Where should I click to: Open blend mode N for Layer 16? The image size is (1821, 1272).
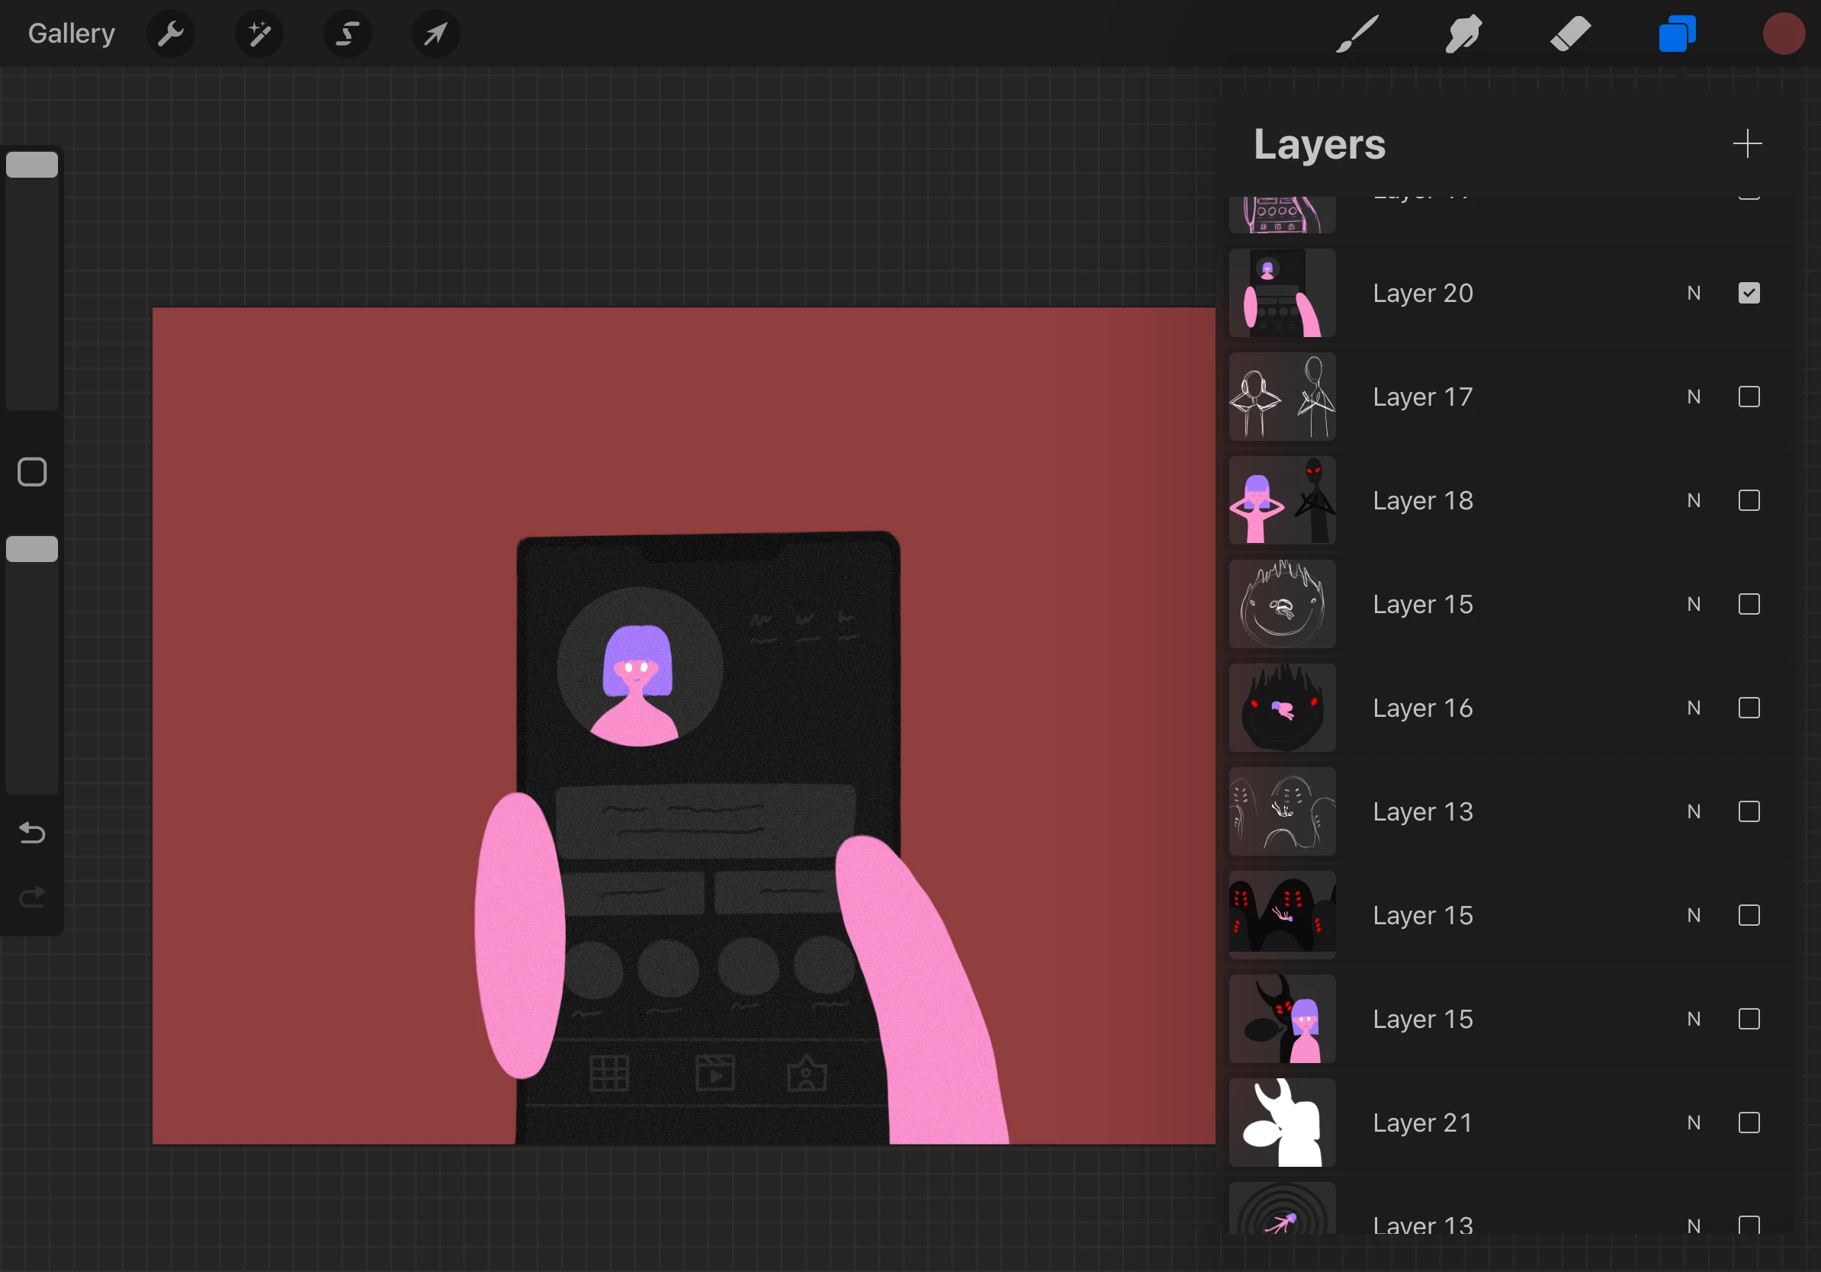tap(1694, 708)
